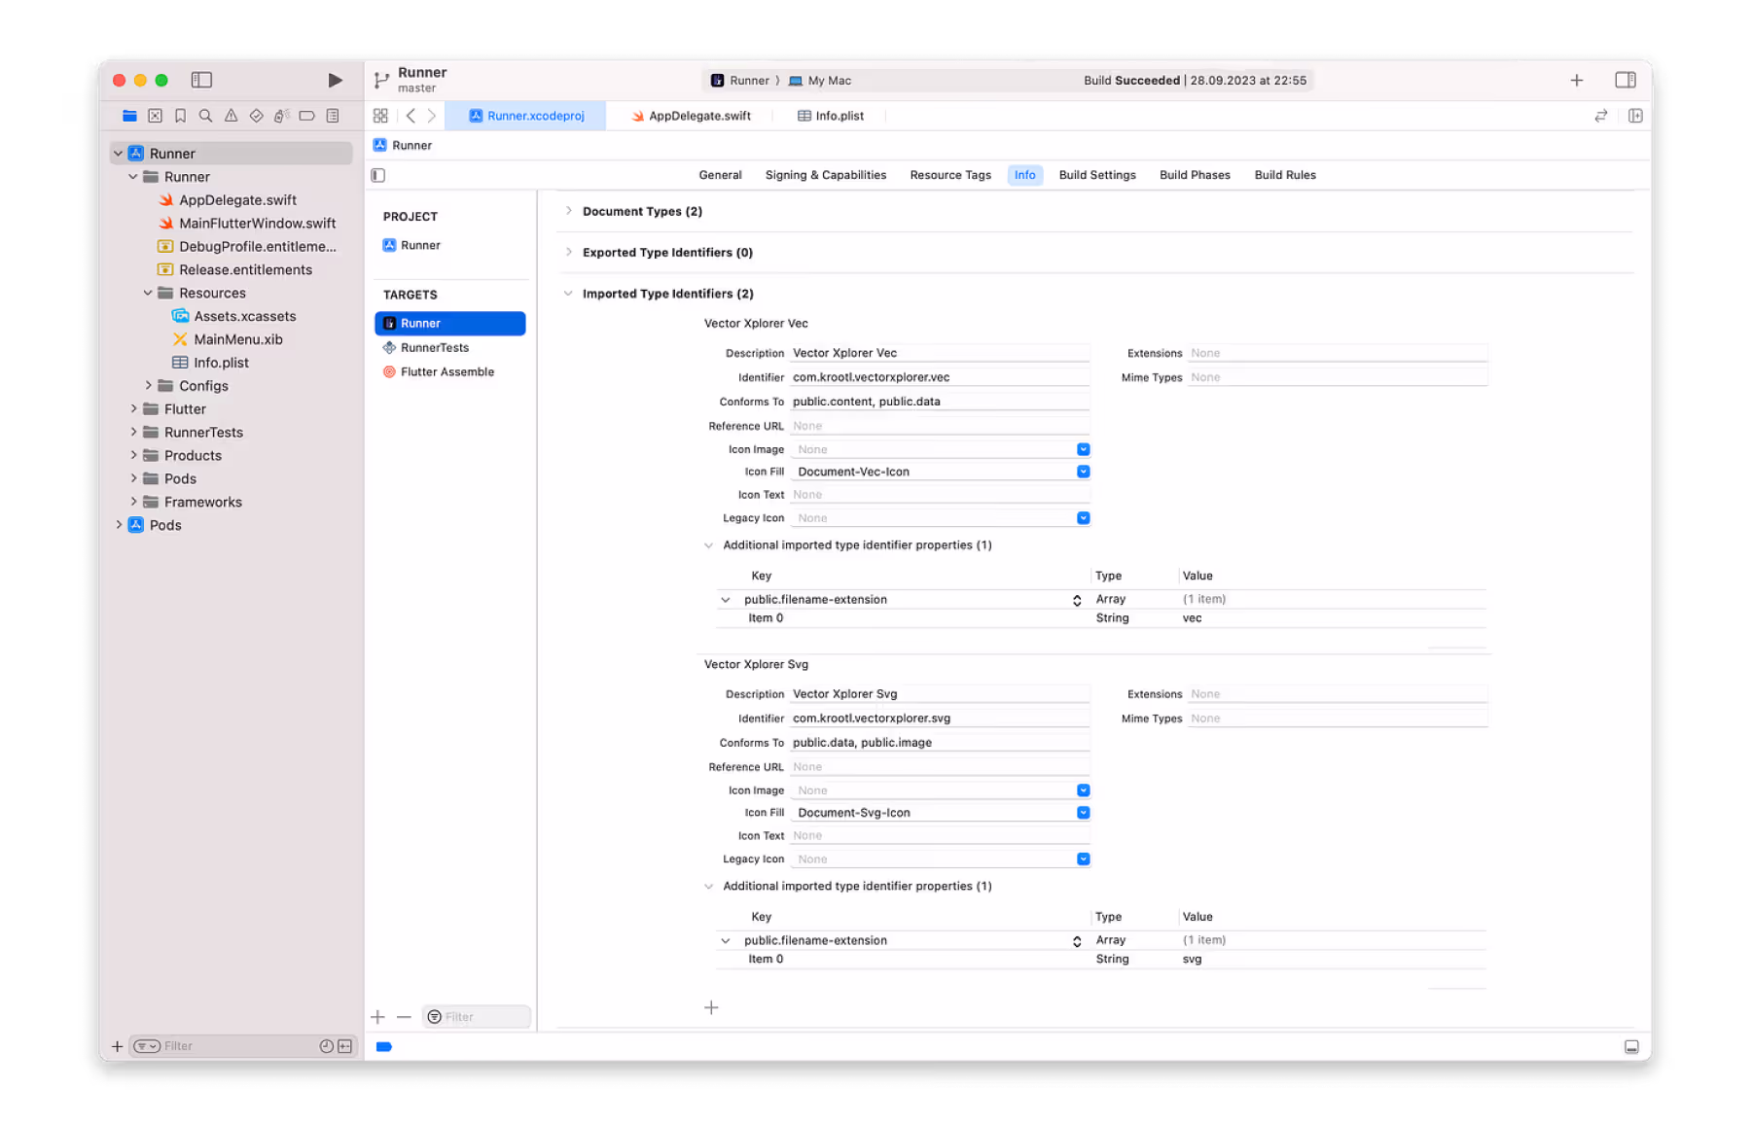
Task: Open the Build Rules tab
Action: (1284, 175)
